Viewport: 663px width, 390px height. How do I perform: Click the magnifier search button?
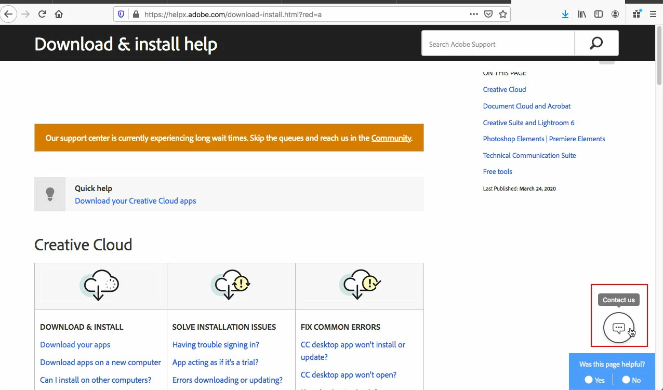596,44
